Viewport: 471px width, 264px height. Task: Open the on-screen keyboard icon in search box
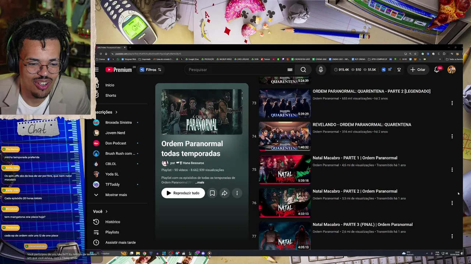(x=290, y=70)
